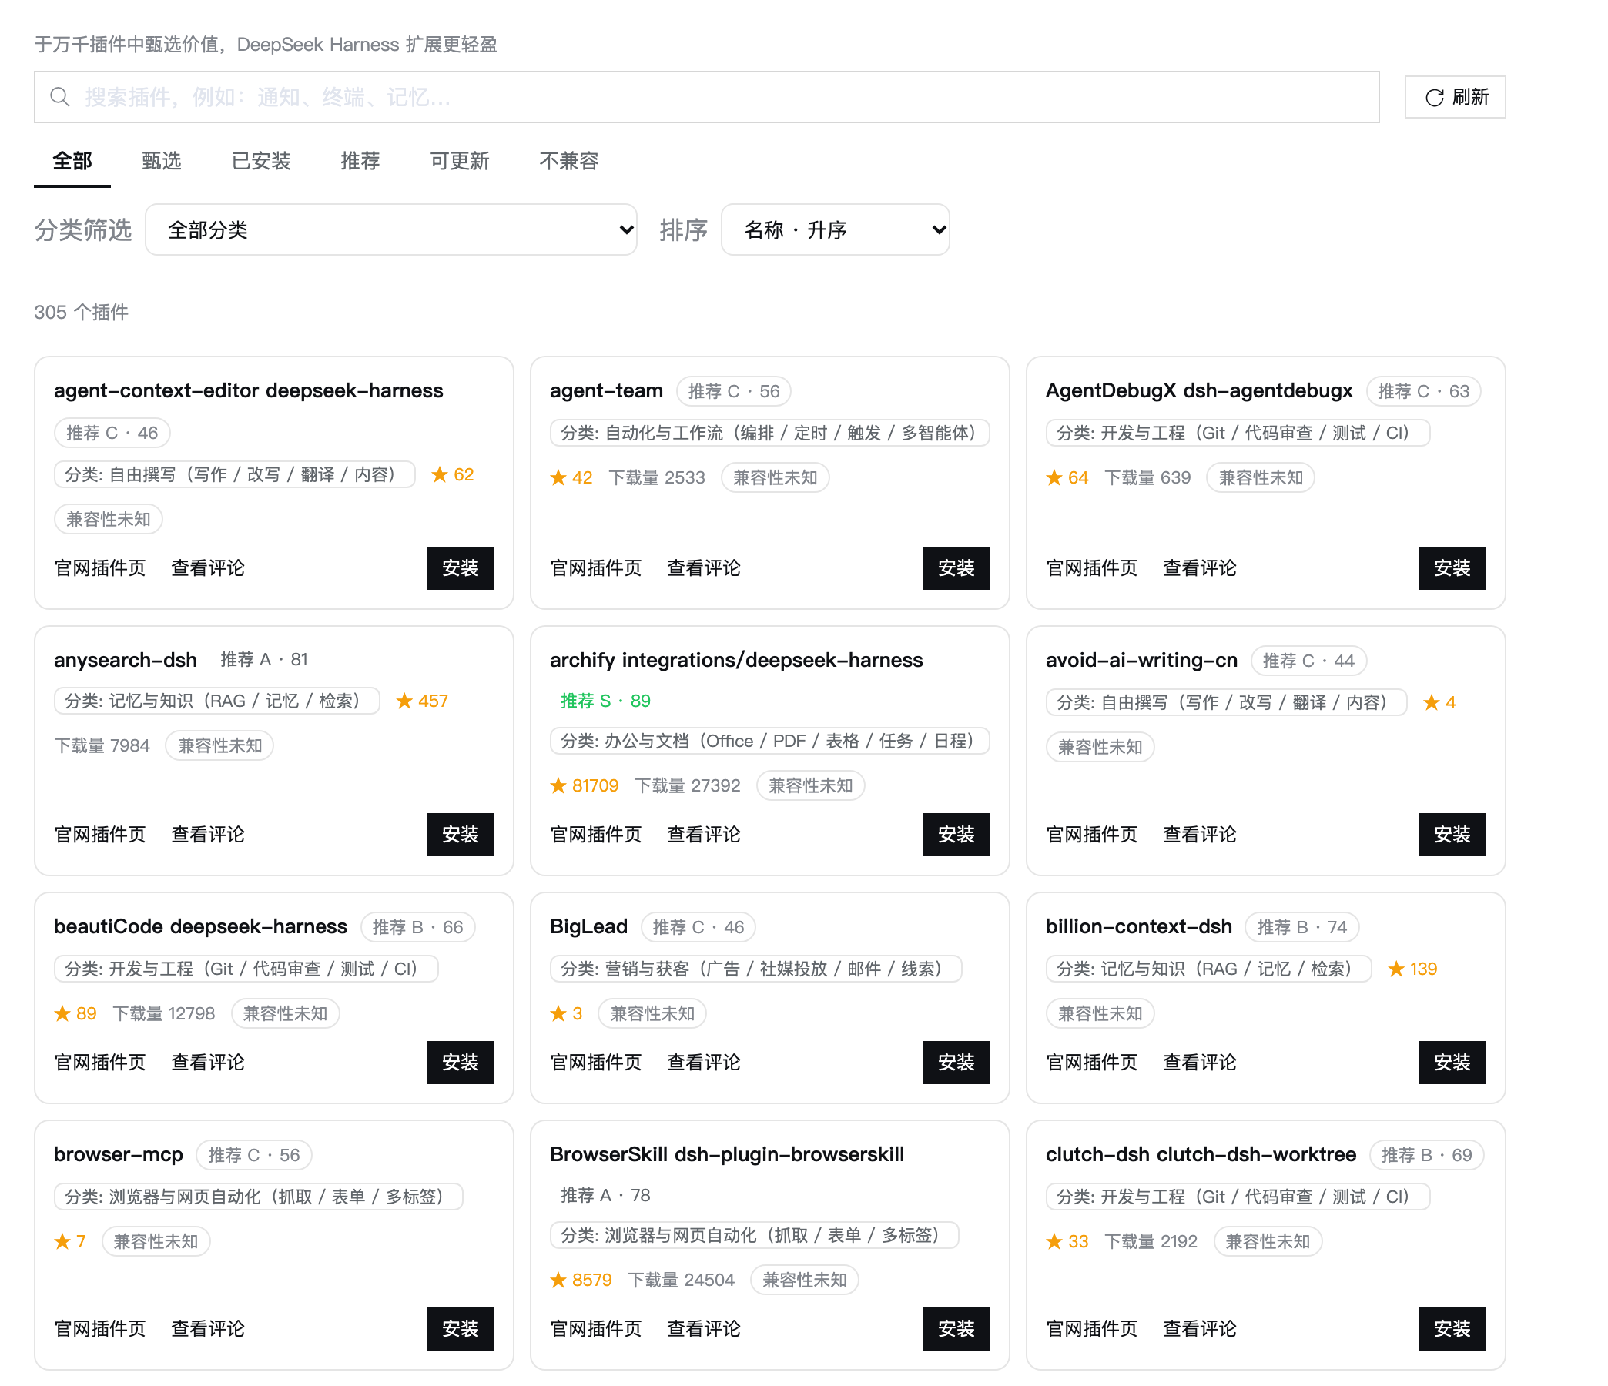The width and height of the screenshot is (1608, 1386).
Task: Switch to the 甄选 tab
Action: click(x=162, y=161)
